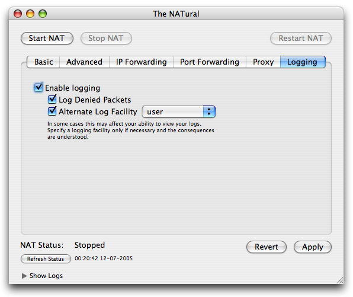This screenshot has width=353, height=297.
Task: Expand the Show Logs disclosure triangle
Action: [x=24, y=276]
